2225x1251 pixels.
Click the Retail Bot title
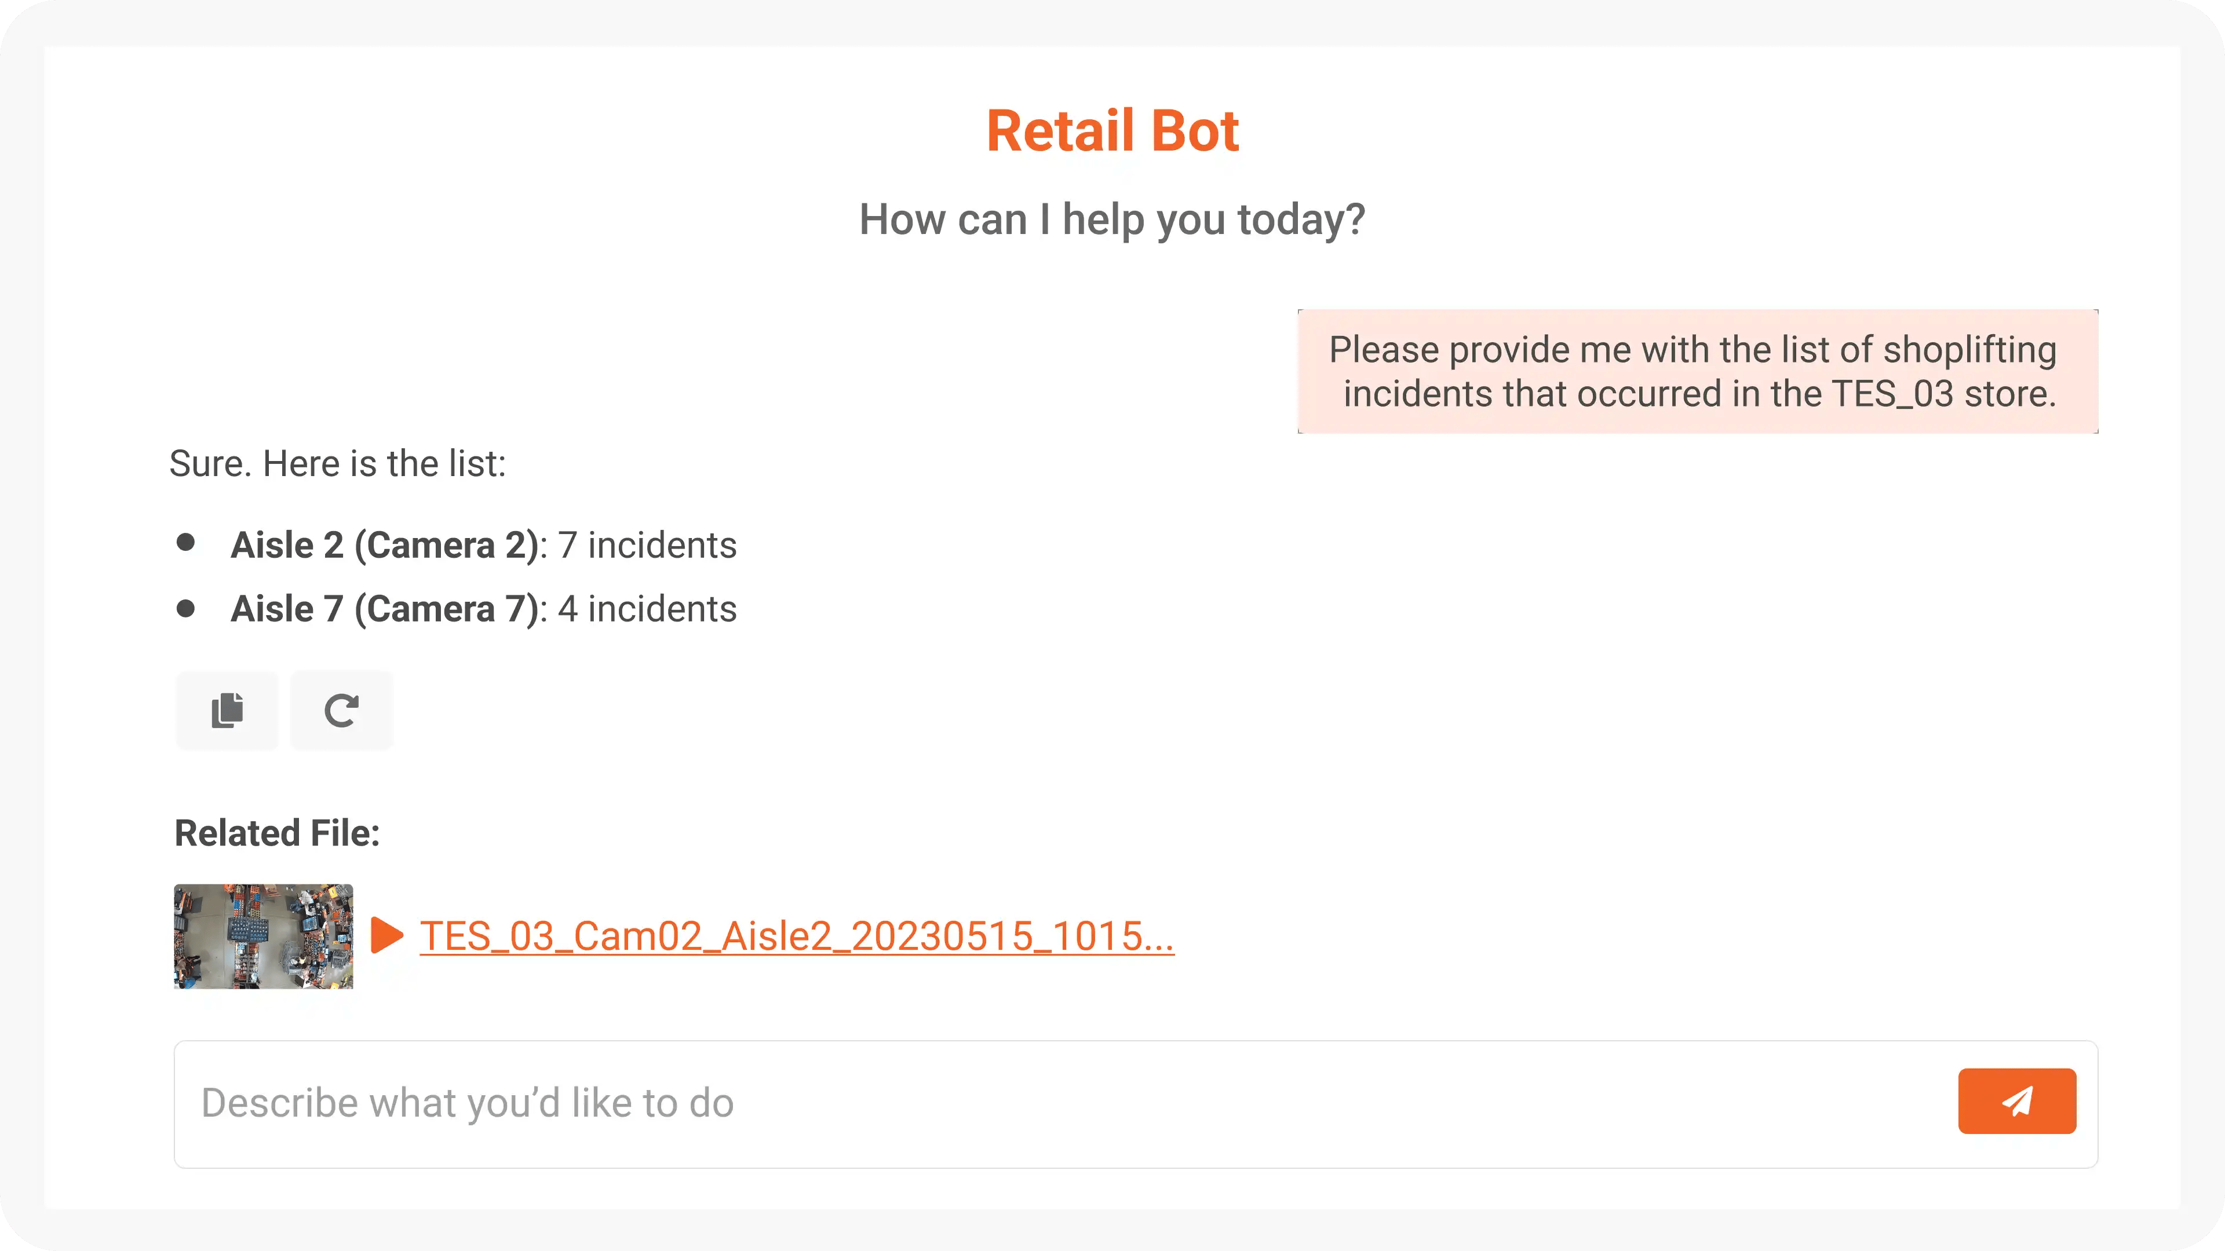1112,131
